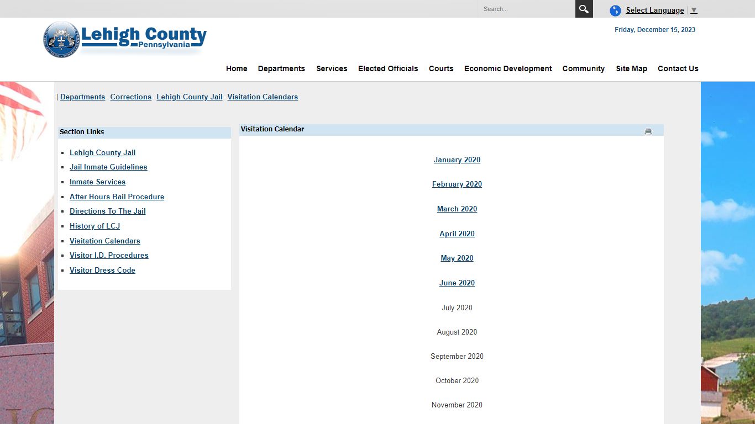Open the January 2020 calendar link
This screenshot has height=424, width=755.
click(457, 160)
